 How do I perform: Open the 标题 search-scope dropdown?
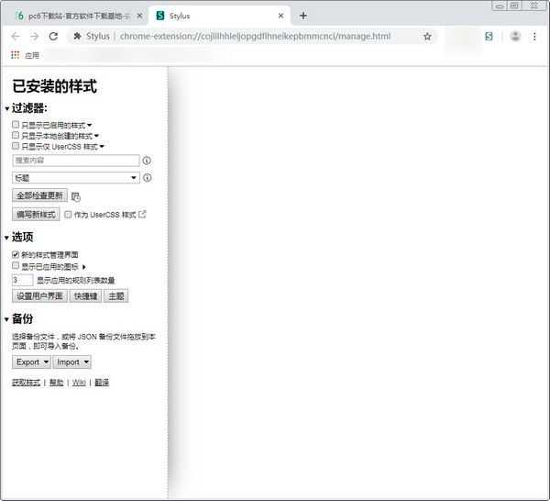tap(76, 178)
